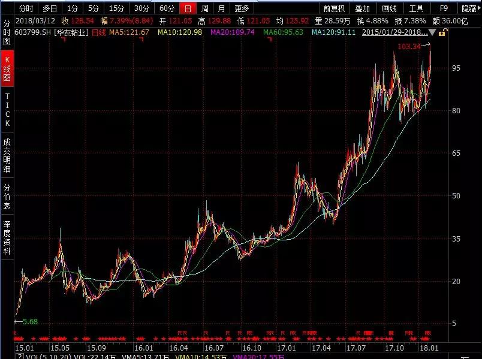
Task: Open the K线图 sidebar panel
Action: point(7,67)
